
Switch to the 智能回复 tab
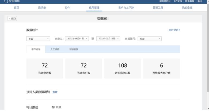(x=74, y=49)
